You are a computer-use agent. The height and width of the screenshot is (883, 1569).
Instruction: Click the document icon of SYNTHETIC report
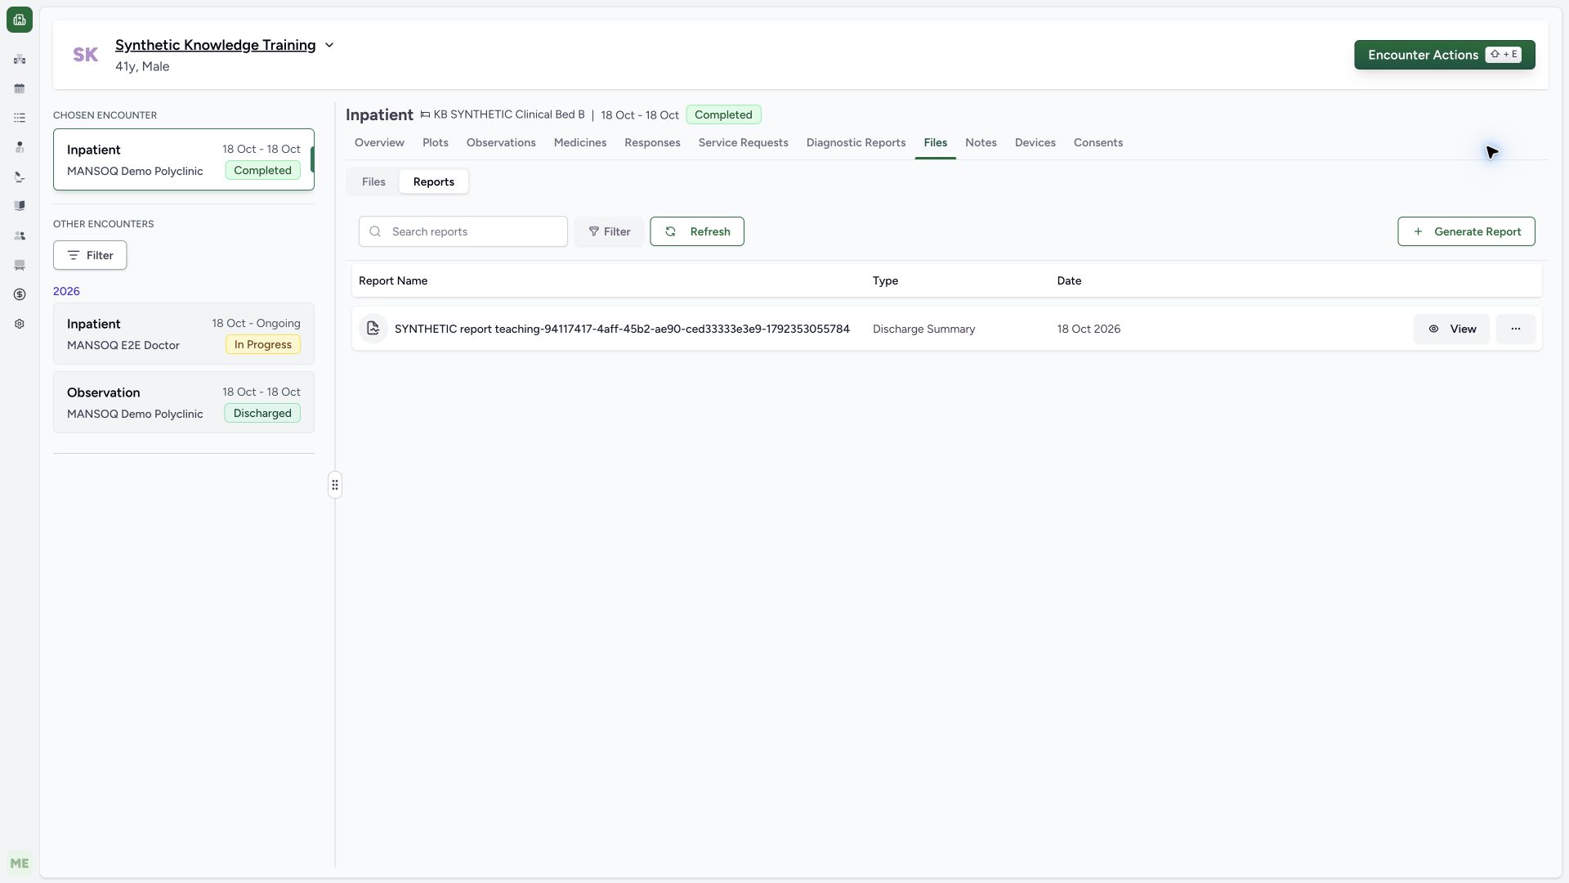click(373, 329)
